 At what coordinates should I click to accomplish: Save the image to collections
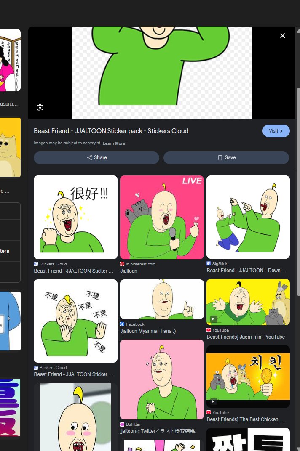tap(226, 158)
